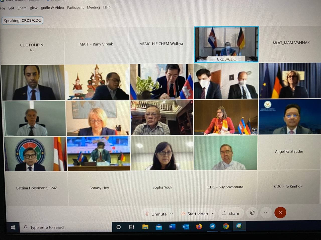321x240 pixels.
Task: Select video of masked man at conference desk
Action: 99,153
